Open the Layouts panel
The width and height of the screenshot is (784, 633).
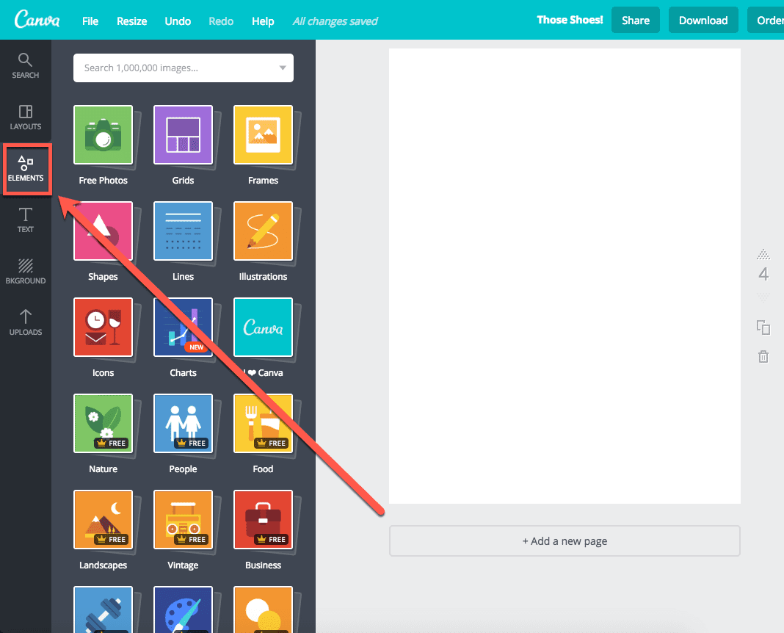click(x=25, y=117)
